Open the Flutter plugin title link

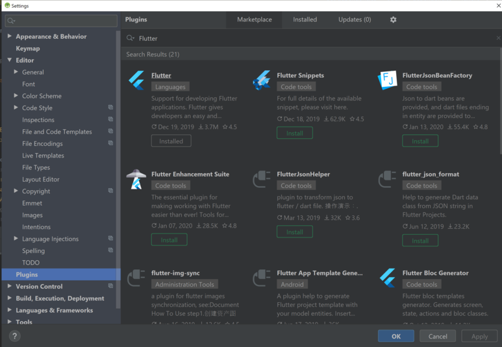click(161, 75)
